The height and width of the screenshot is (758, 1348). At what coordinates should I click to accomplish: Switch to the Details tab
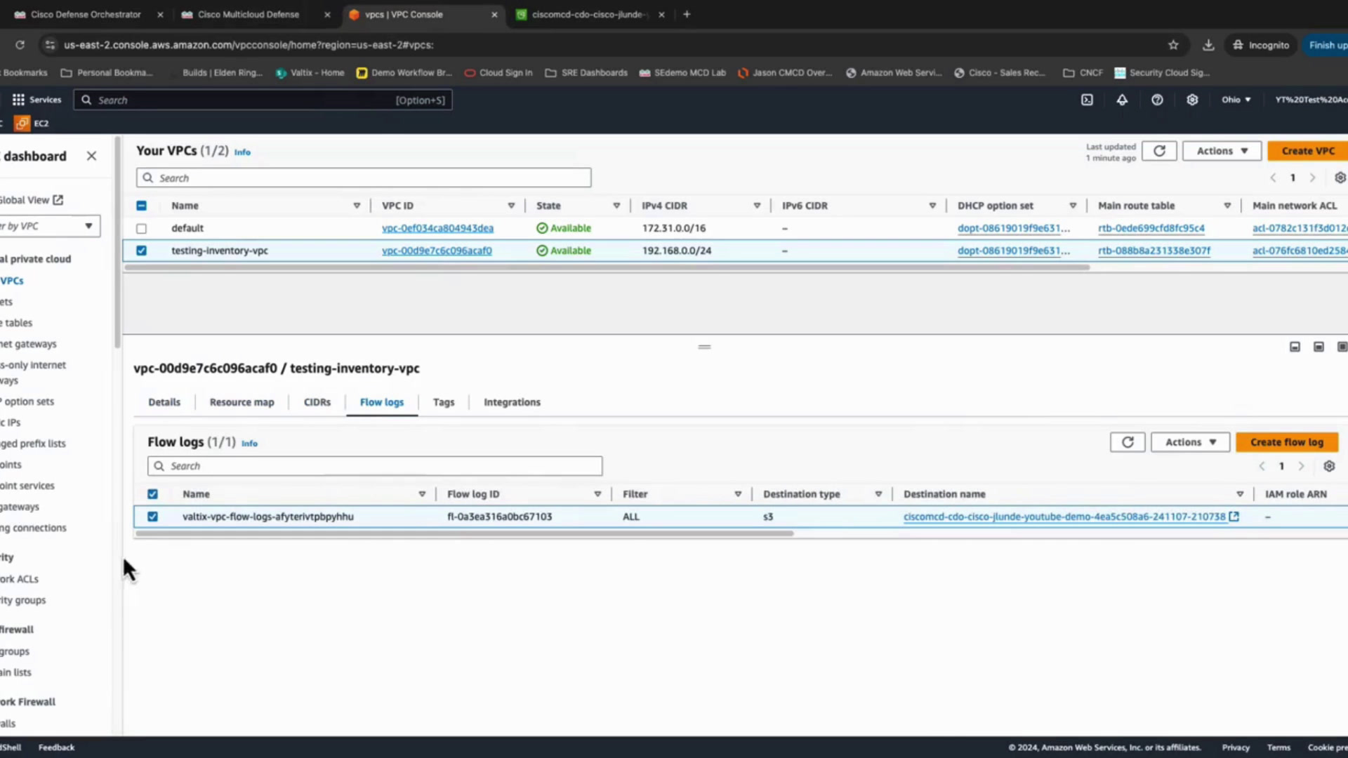(164, 402)
